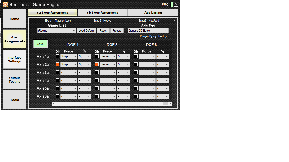Open Axis3a DOF 6 force dropdown

pos(147,72)
